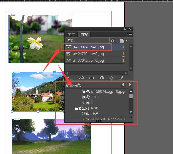Switch to the 页面 tab
173x154 pixels.
point(71,34)
